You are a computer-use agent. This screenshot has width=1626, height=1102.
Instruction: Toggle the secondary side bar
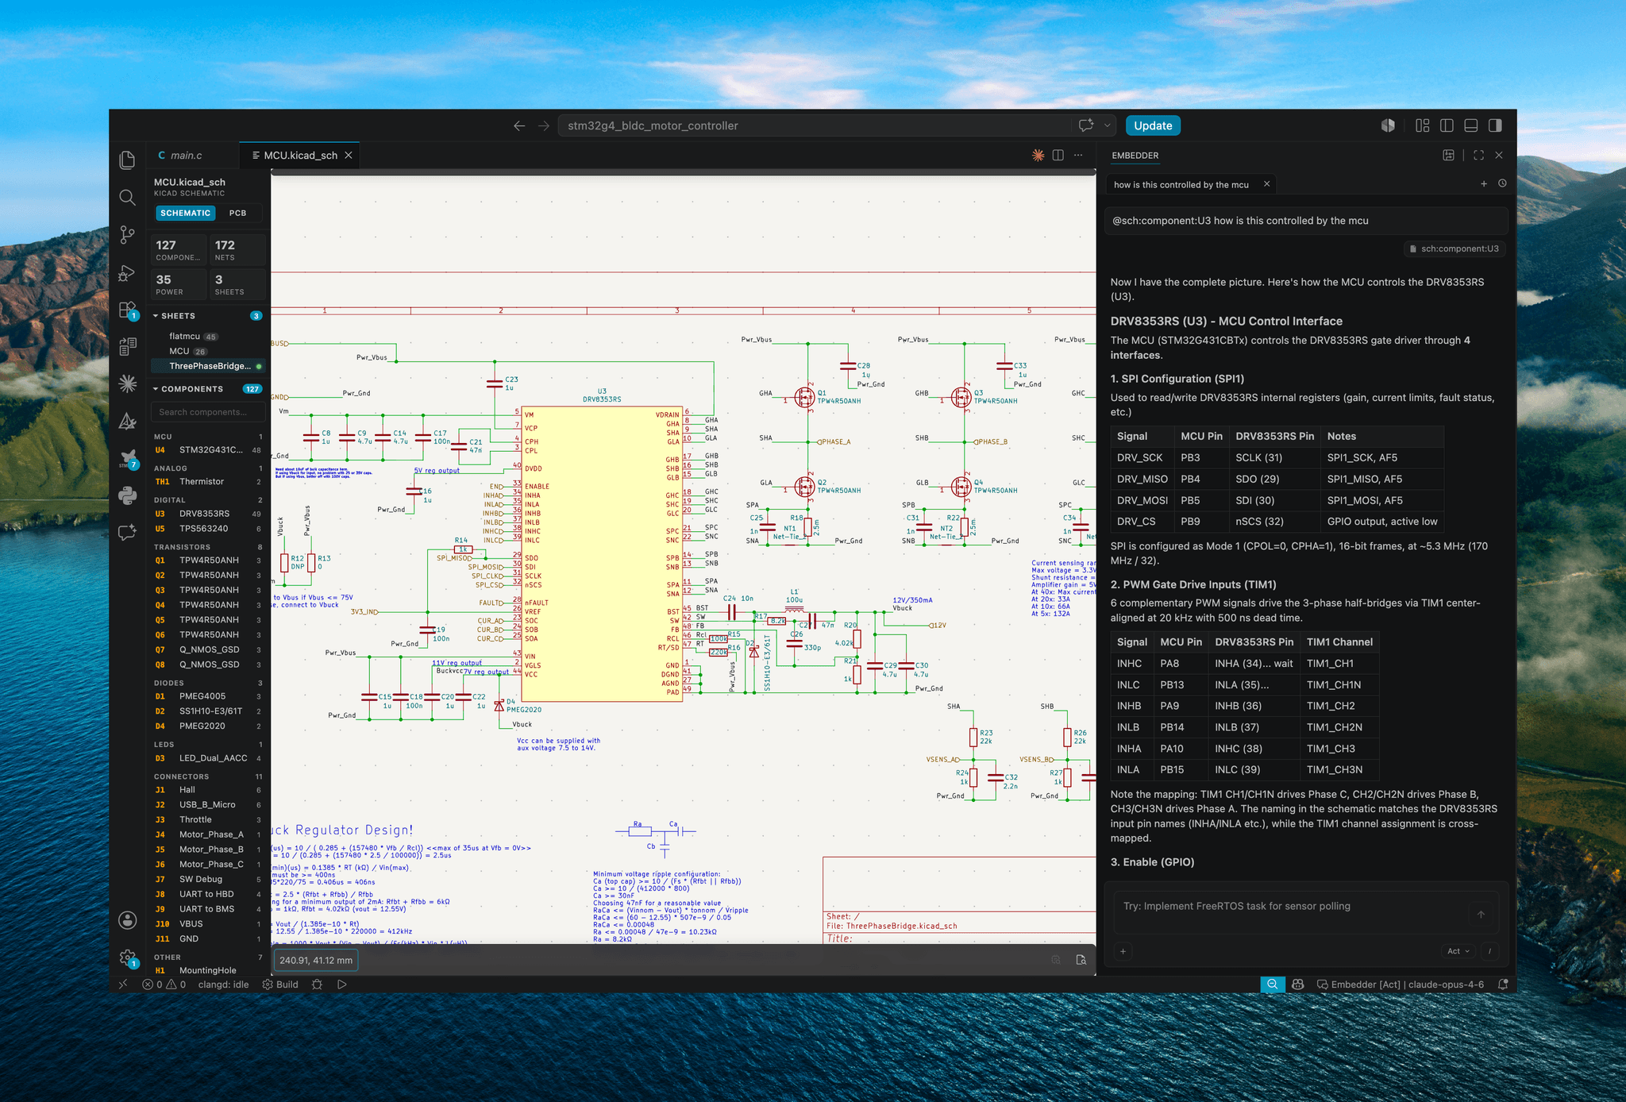(1495, 125)
